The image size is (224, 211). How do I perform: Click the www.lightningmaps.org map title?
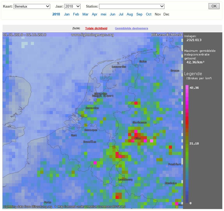coord(93,35)
